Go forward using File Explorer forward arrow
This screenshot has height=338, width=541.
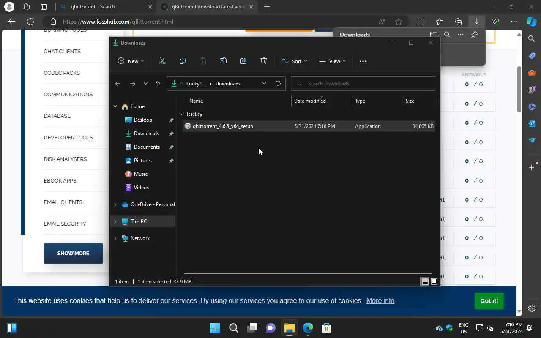133,84
